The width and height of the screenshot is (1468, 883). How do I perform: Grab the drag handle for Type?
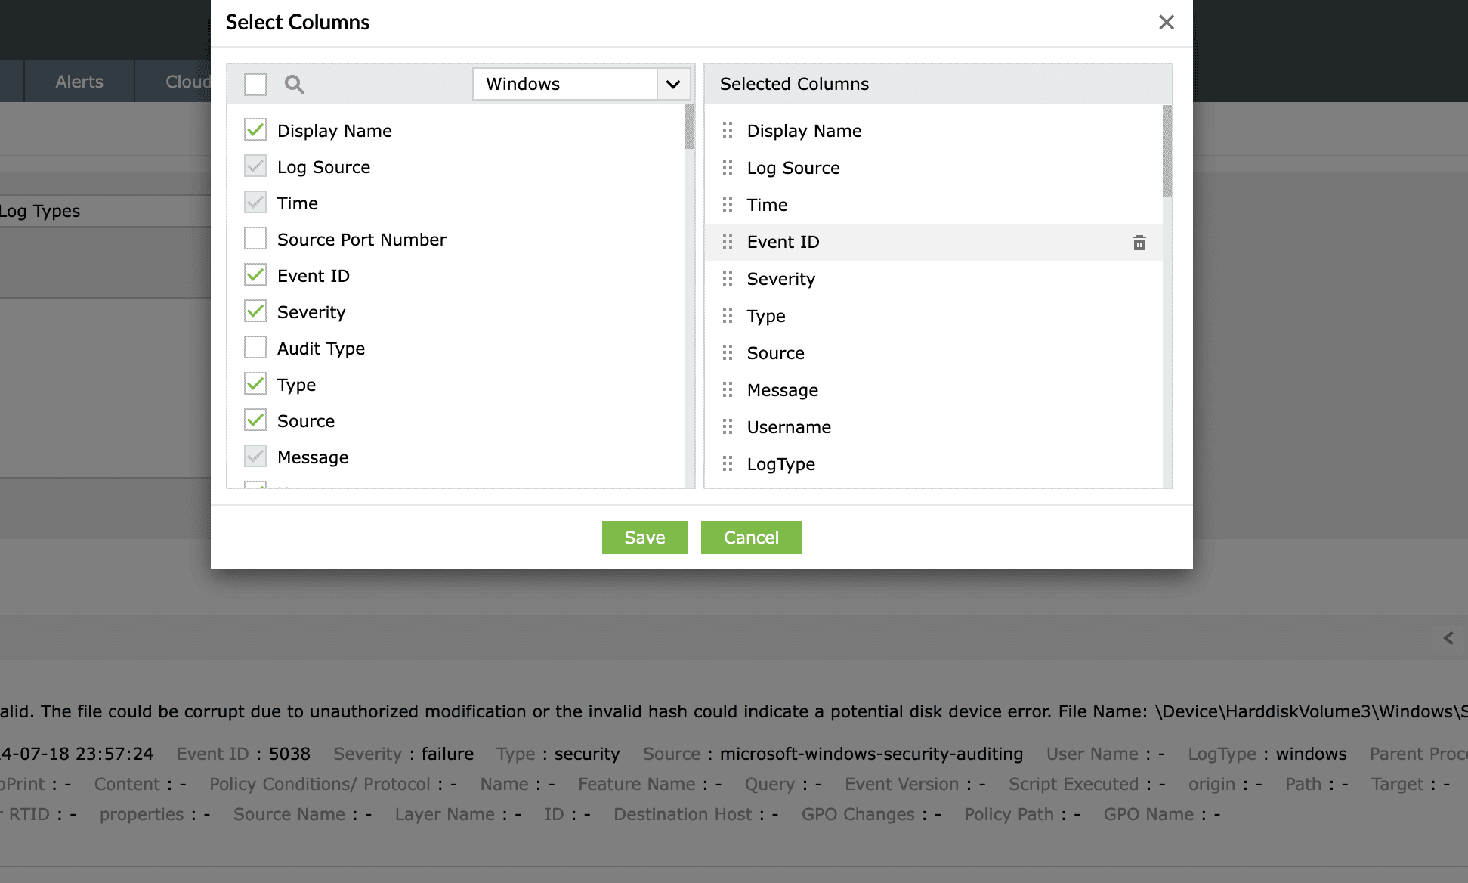click(728, 316)
